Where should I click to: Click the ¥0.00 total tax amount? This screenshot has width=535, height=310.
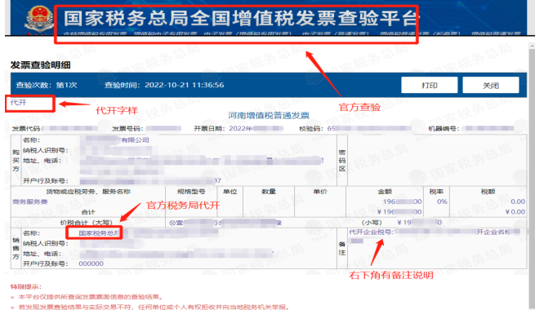515,212
